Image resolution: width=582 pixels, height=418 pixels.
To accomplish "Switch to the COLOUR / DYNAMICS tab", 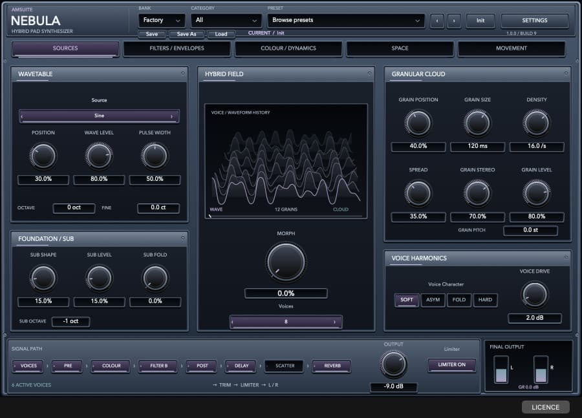I will 288,48.
